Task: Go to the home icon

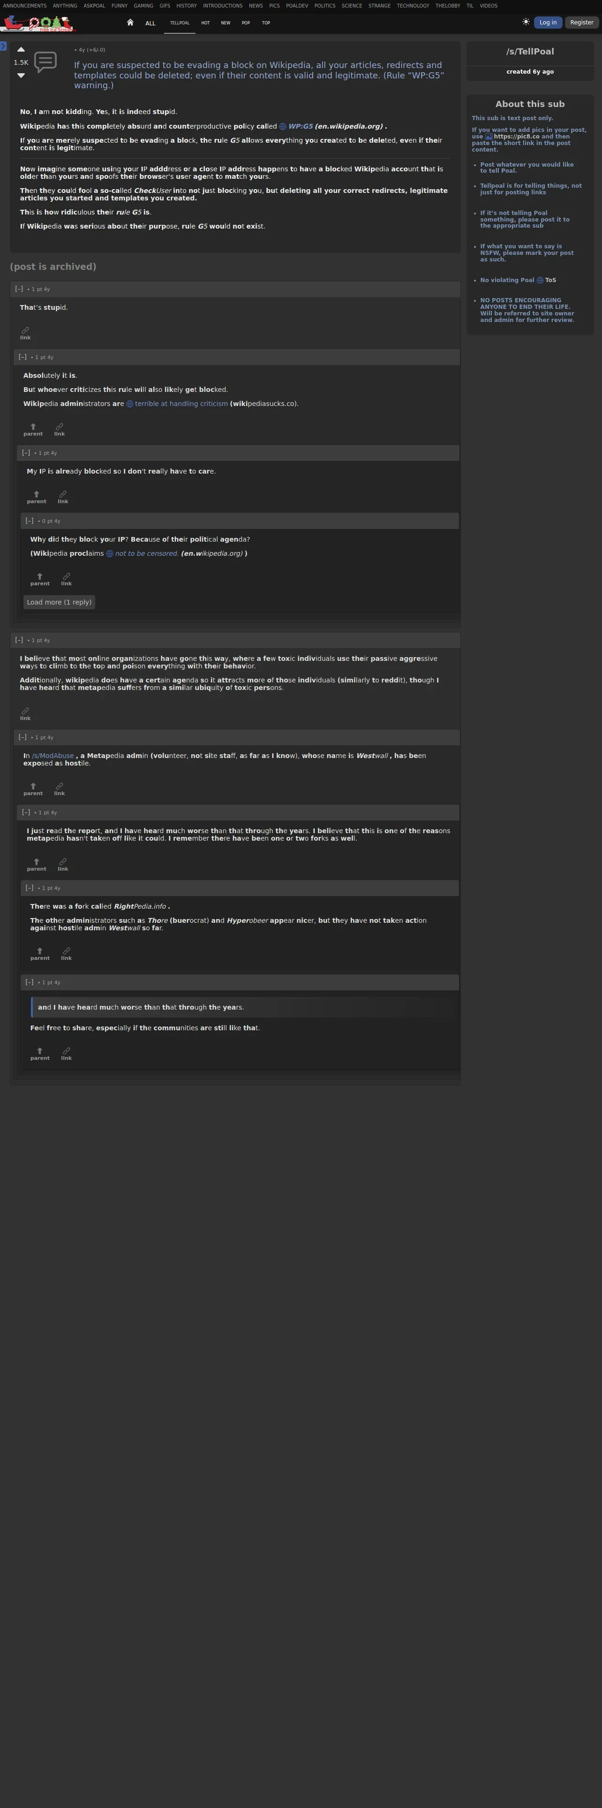Action: pos(130,23)
